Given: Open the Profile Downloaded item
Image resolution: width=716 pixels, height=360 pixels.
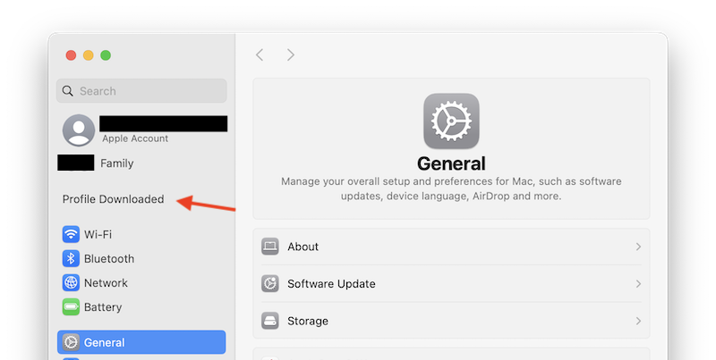Looking at the screenshot, I should pos(113,199).
